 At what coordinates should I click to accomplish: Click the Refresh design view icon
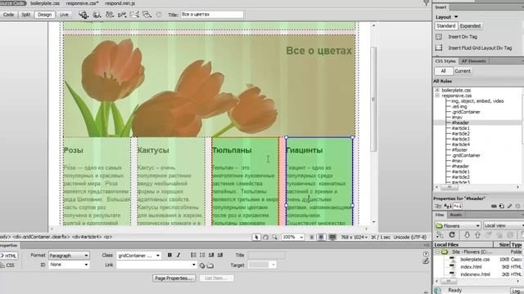pos(159,15)
